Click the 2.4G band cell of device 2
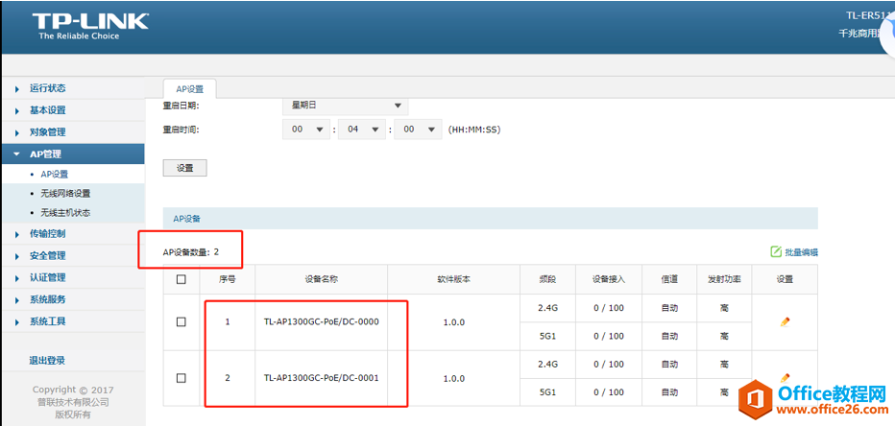895x426 pixels. tap(547, 364)
